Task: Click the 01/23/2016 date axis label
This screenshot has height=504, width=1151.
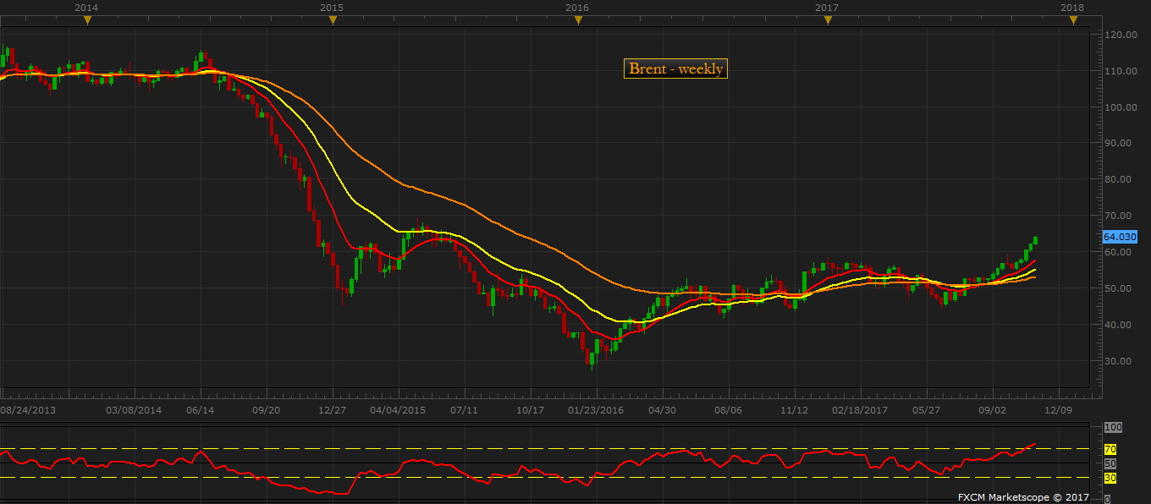Action: pos(596,410)
